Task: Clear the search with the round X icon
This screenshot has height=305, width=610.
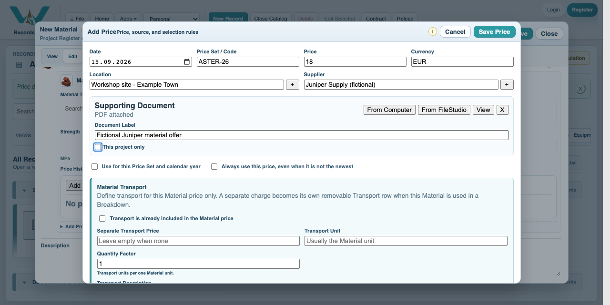Action: [x=580, y=89]
